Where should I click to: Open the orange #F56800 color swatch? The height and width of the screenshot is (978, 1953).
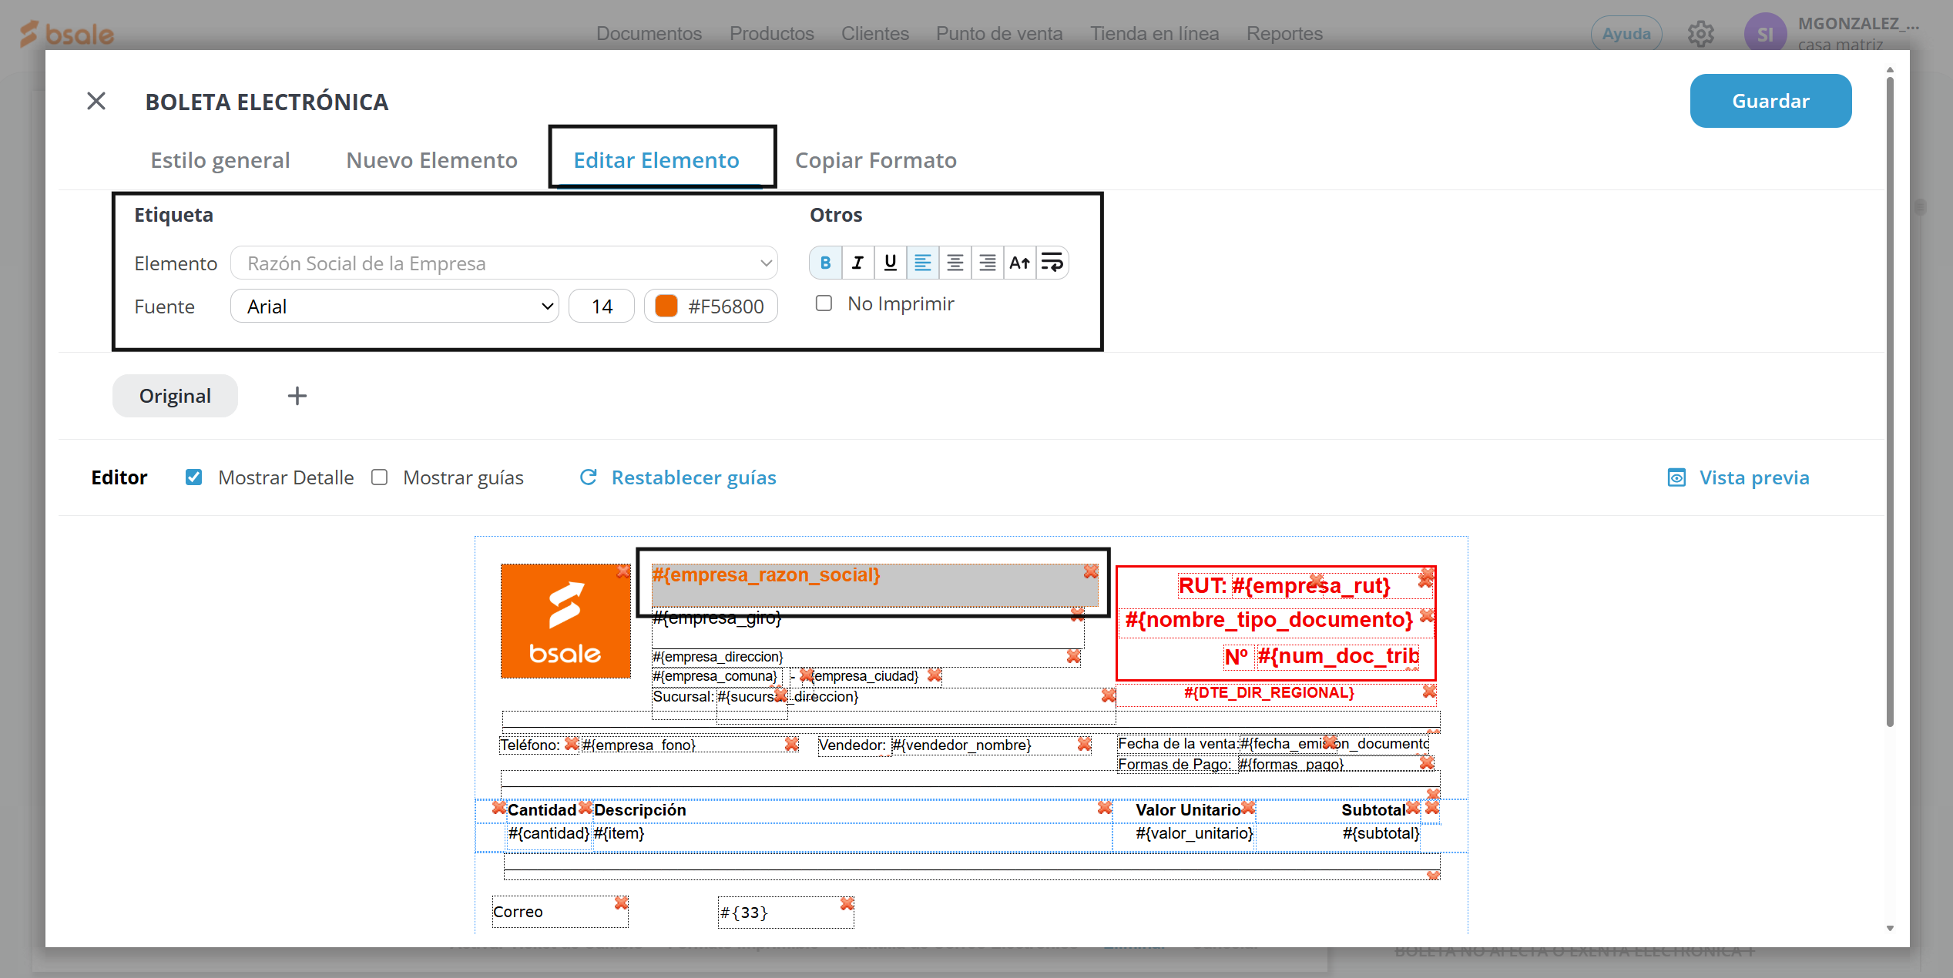click(666, 306)
